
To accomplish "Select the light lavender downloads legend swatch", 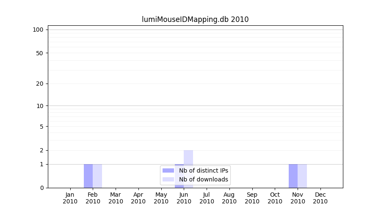I will click(x=168, y=179).
